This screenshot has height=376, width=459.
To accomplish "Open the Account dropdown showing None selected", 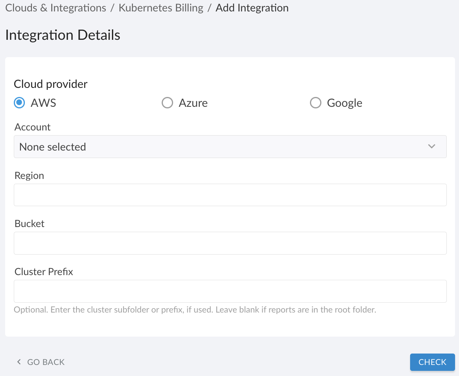I will 230,146.
